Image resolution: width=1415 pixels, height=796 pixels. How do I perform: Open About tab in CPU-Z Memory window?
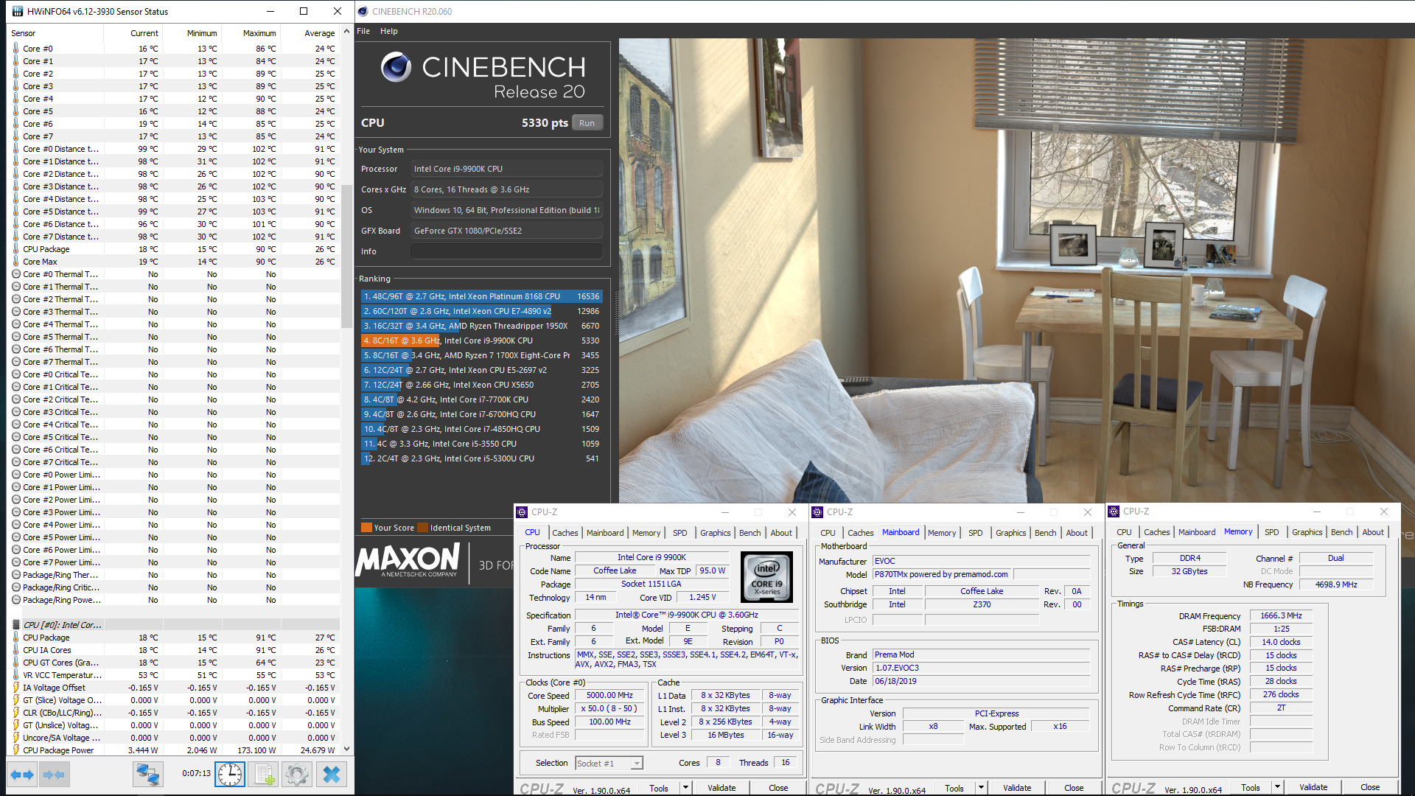pos(1372,532)
